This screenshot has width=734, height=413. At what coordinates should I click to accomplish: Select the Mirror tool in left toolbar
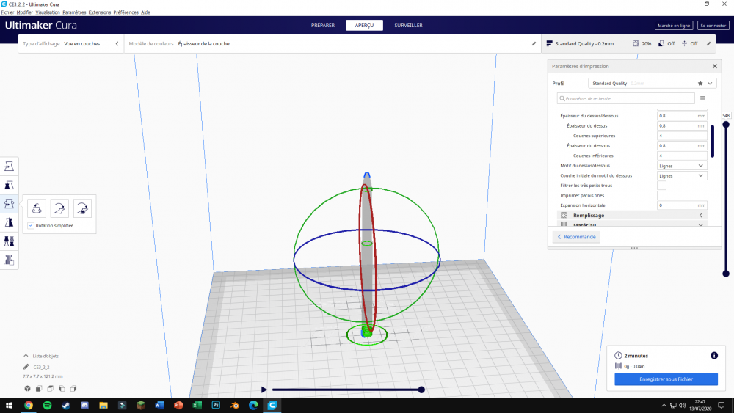pyautogui.click(x=9, y=222)
